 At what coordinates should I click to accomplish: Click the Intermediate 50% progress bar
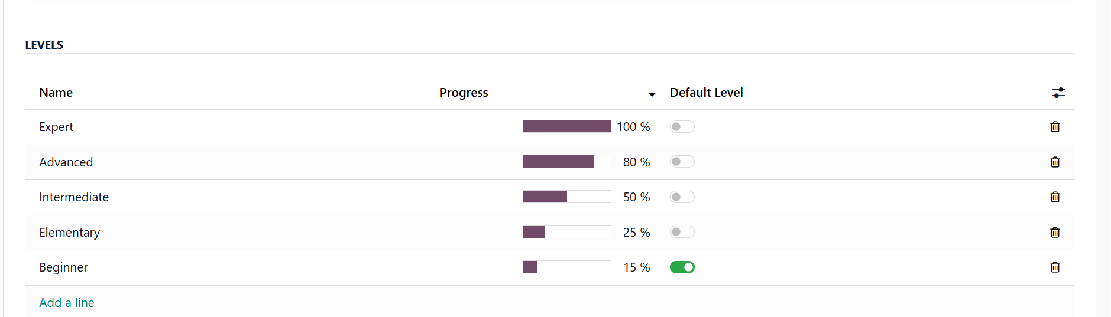(566, 197)
